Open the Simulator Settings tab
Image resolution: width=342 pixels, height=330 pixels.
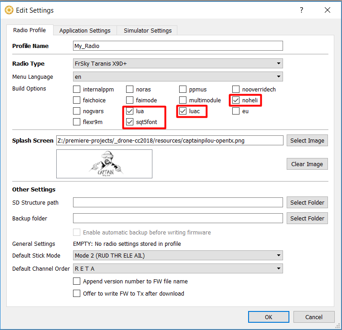click(x=147, y=30)
